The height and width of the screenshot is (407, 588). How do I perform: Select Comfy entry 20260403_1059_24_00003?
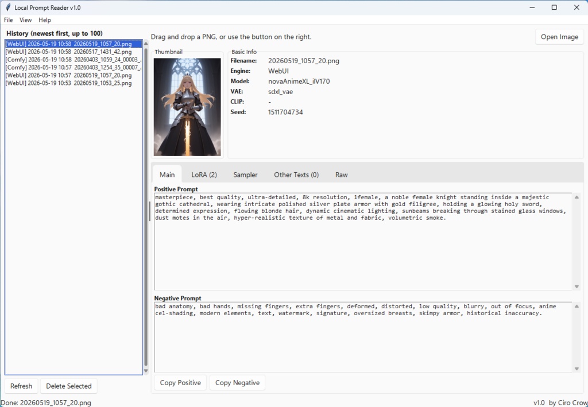tap(73, 60)
